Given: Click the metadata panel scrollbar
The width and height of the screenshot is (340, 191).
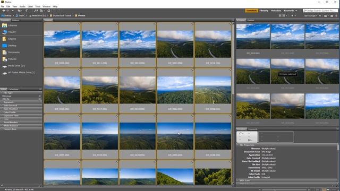Looking at the screenshot, I should coord(338,147).
